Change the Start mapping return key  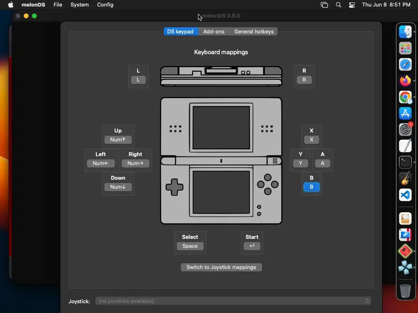point(252,246)
